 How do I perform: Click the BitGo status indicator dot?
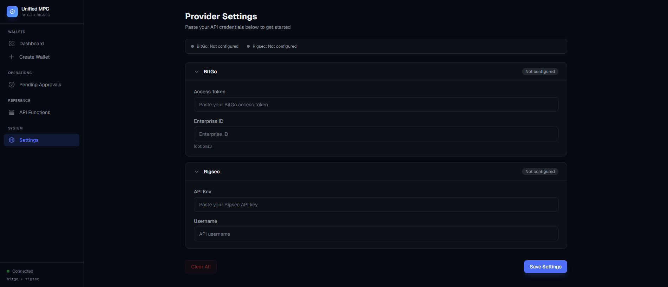(192, 46)
